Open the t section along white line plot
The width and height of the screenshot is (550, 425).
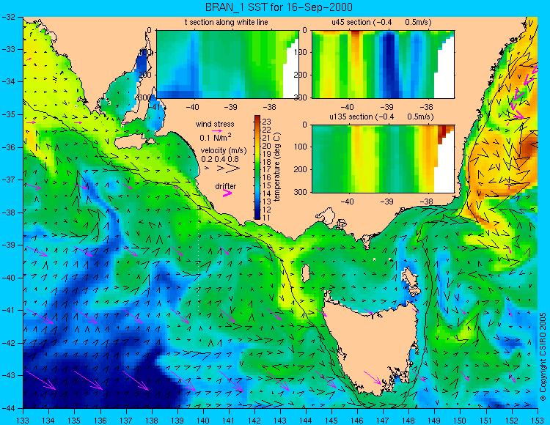click(227, 64)
